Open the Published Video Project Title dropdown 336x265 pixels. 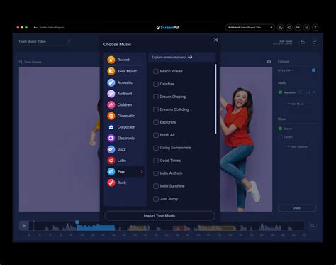(250, 28)
